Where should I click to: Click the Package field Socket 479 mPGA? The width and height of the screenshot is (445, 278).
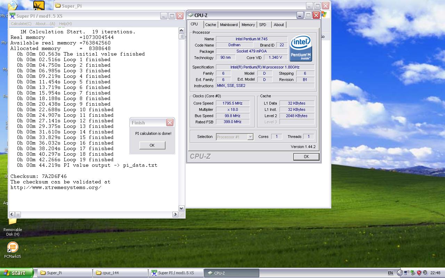252,51
